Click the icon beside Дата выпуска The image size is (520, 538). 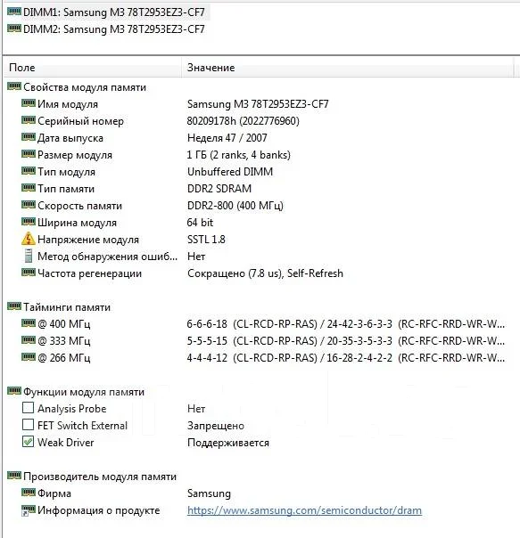click(x=29, y=137)
